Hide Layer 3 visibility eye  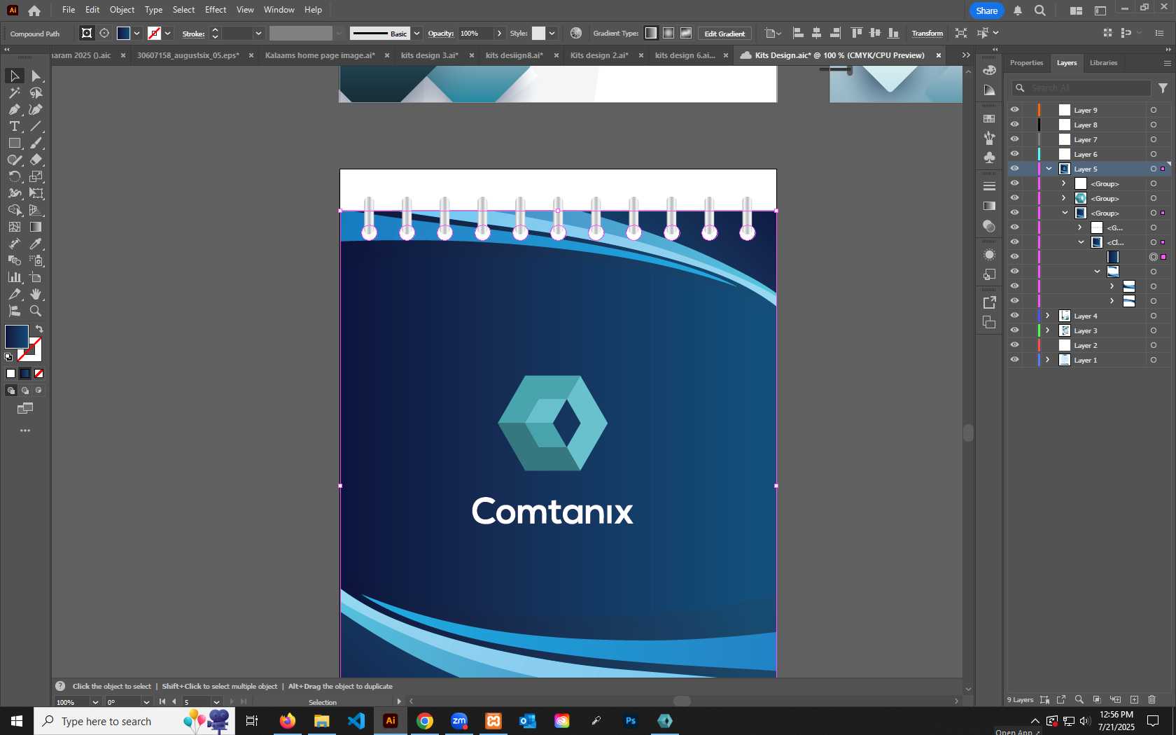[1014, 330]
